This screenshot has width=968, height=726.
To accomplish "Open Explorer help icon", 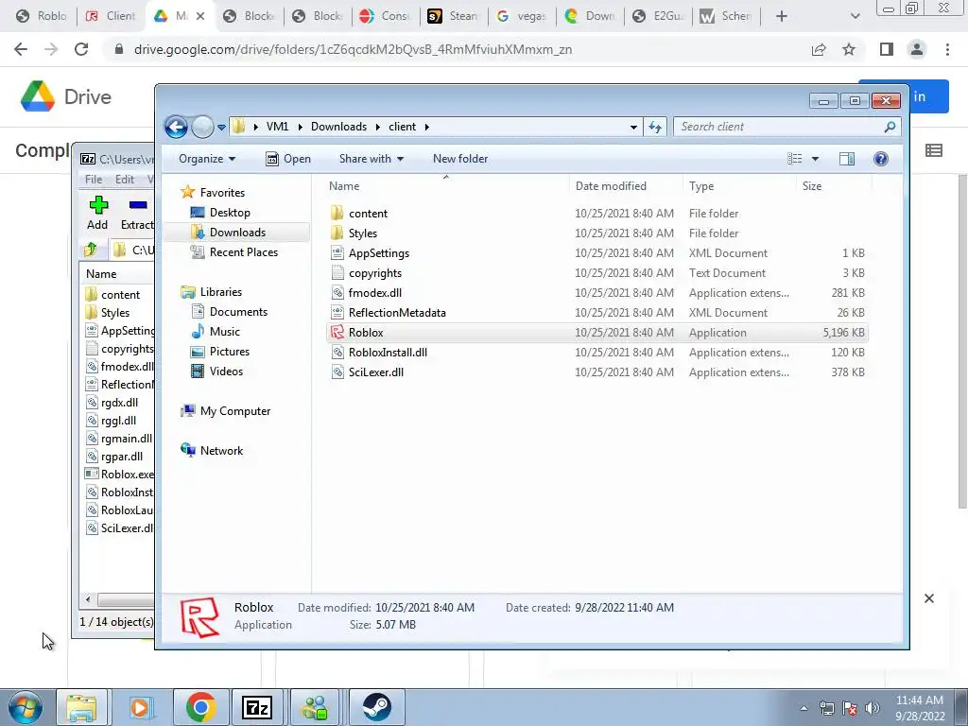I will point(881,159).
